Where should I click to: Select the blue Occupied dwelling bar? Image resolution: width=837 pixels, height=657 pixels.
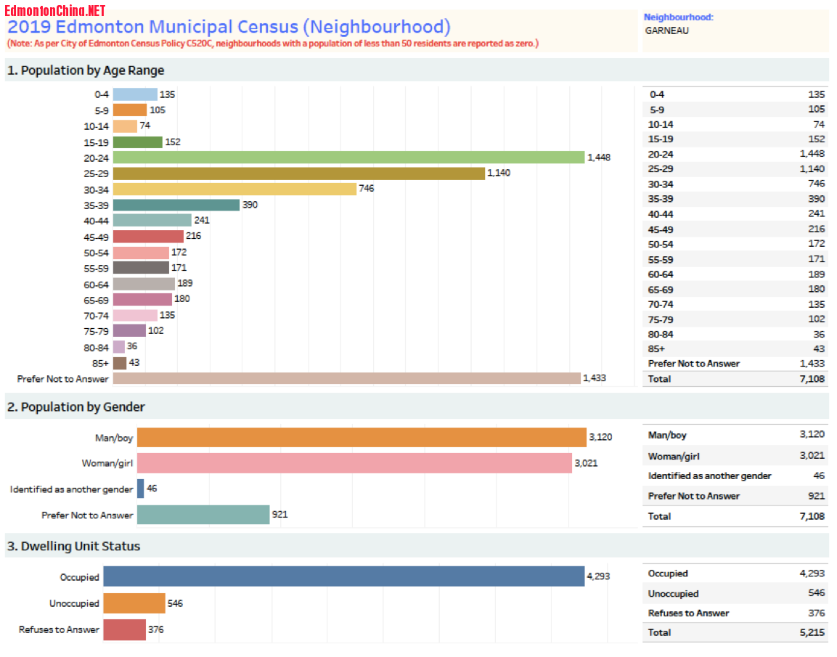click(343, 577)
